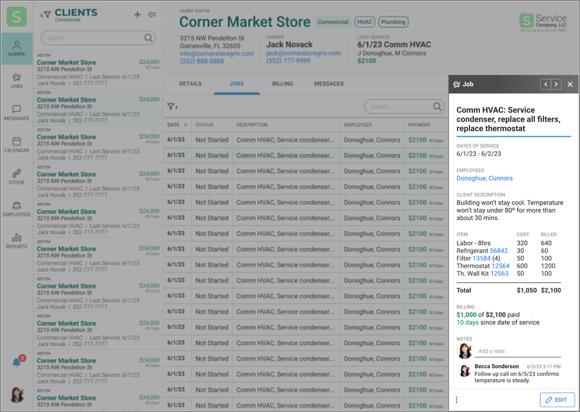
Task: Click the EDIT button in Job panel
Action: (x=557, y=400)
